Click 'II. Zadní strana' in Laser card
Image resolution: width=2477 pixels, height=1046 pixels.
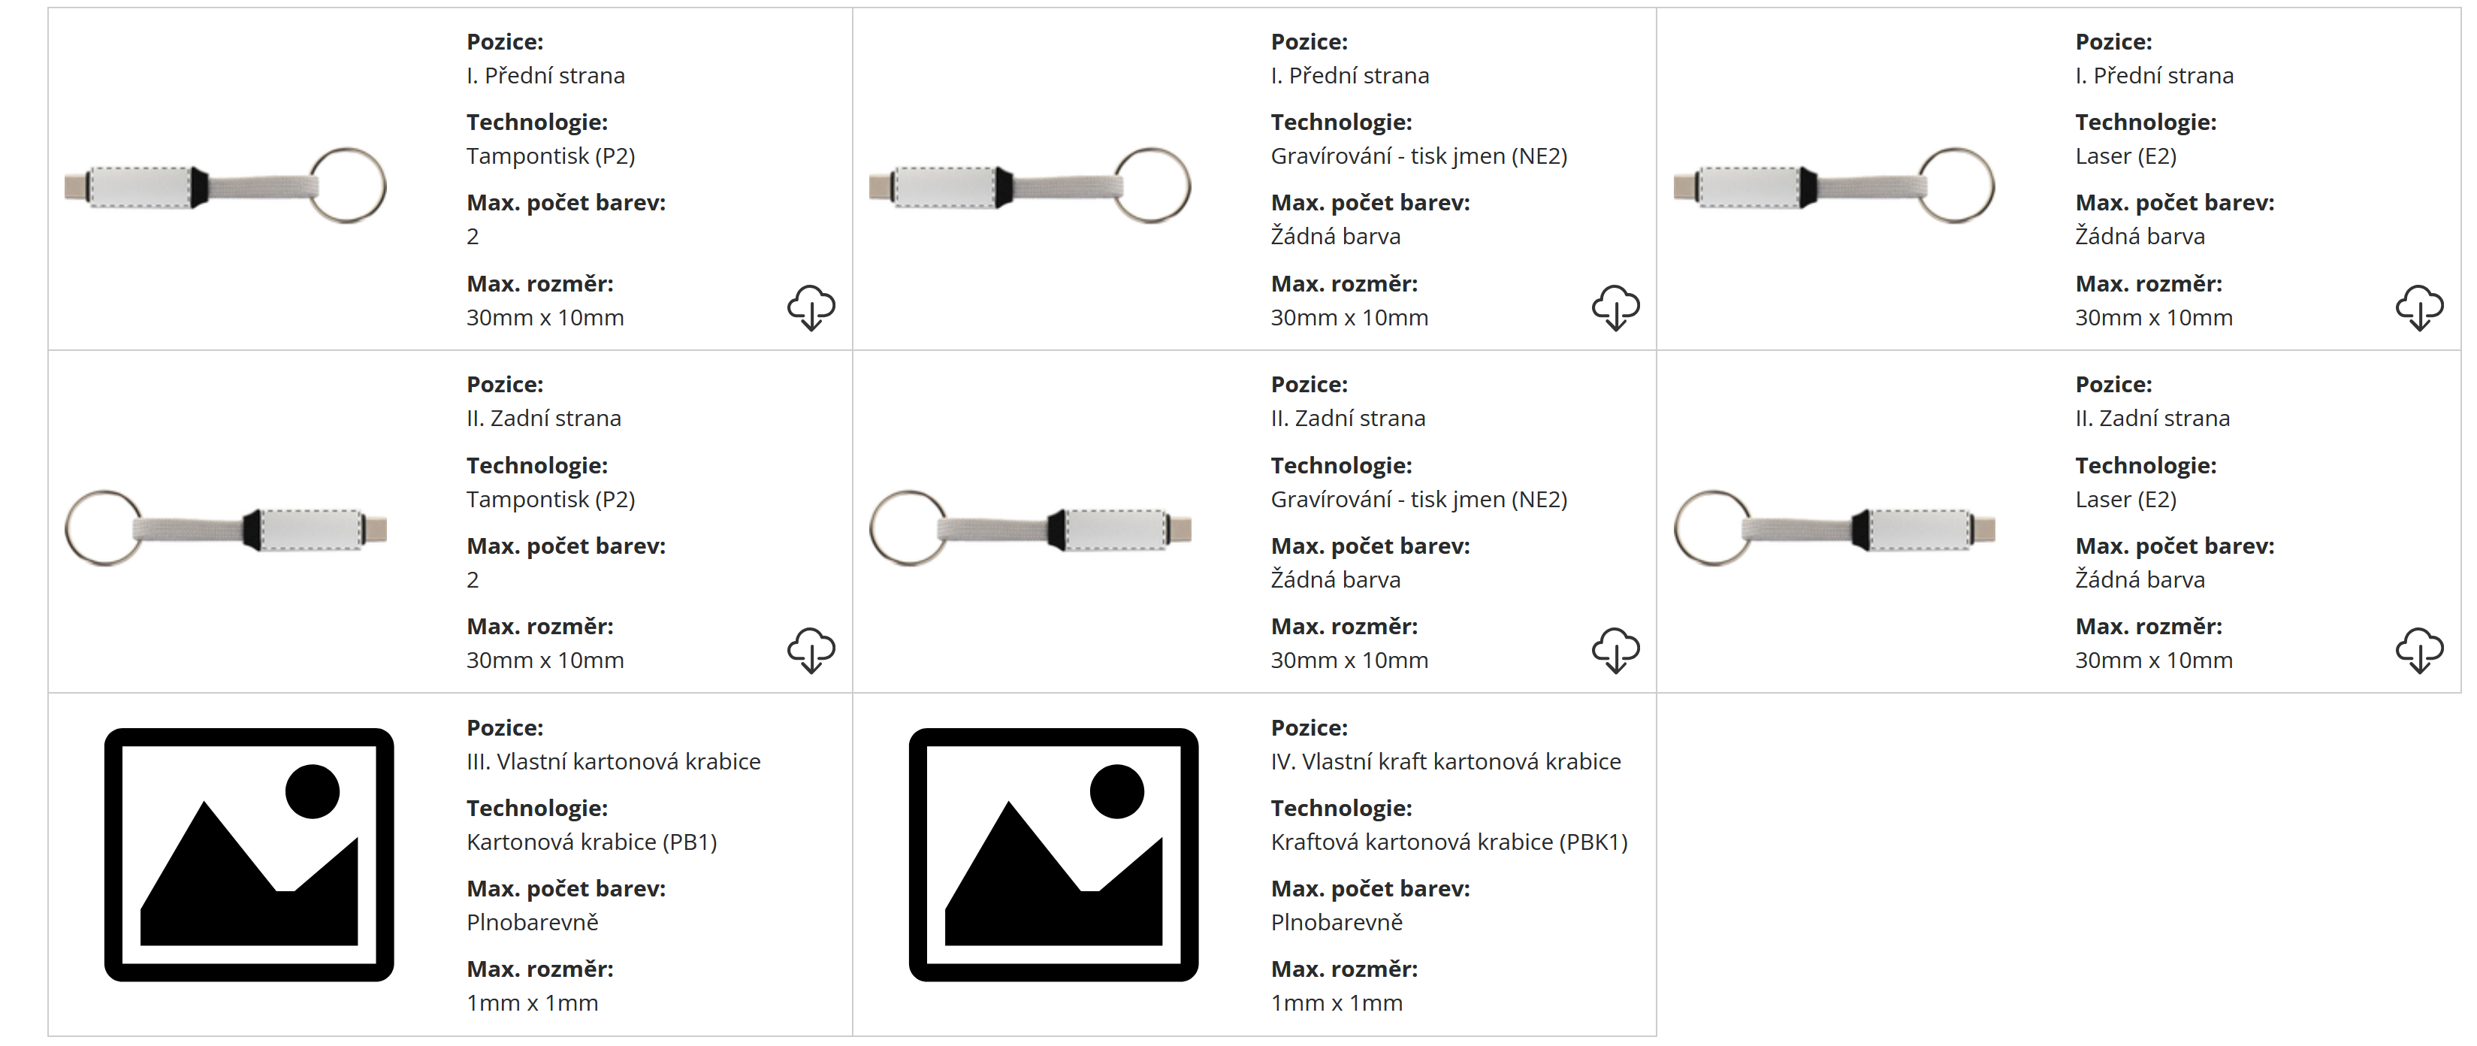[2152, 419]
